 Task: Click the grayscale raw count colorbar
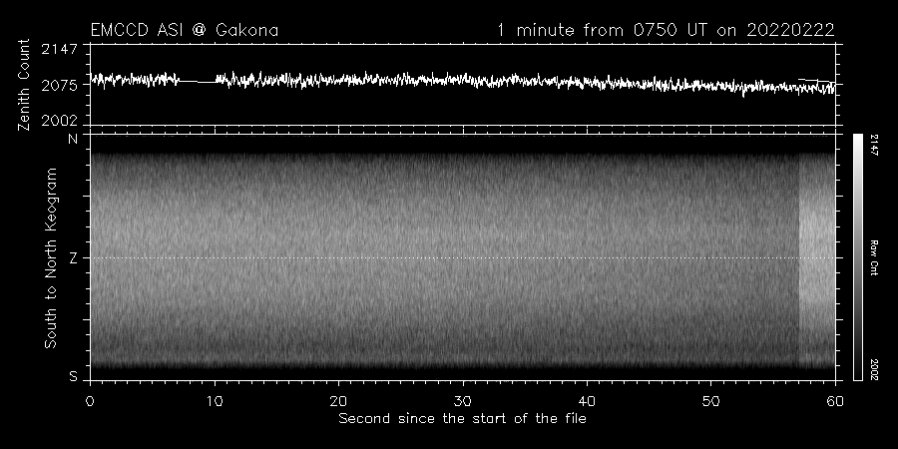(x=857, y=257)
